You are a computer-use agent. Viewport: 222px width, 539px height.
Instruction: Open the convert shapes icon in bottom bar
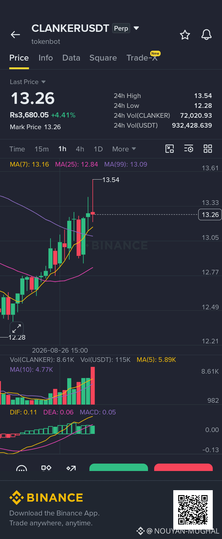pyautogui.click(x=46, y=468)
